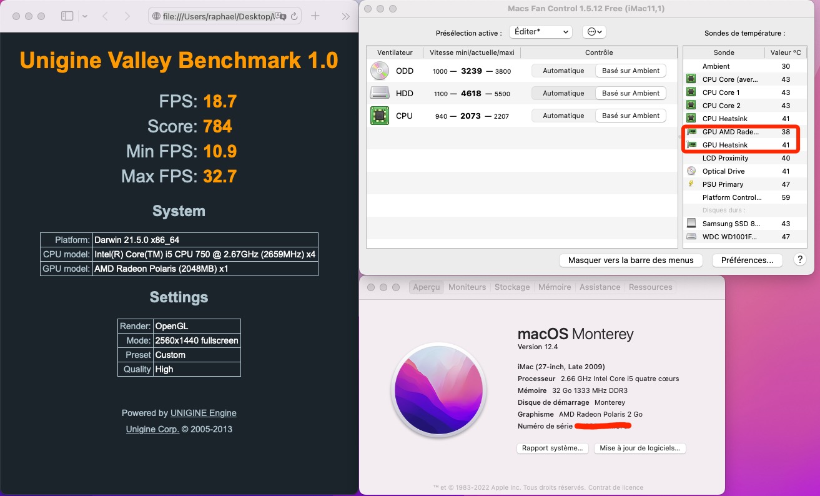
Task: Open Préférences... in Macs Fan Control
Action: point(747,260)
